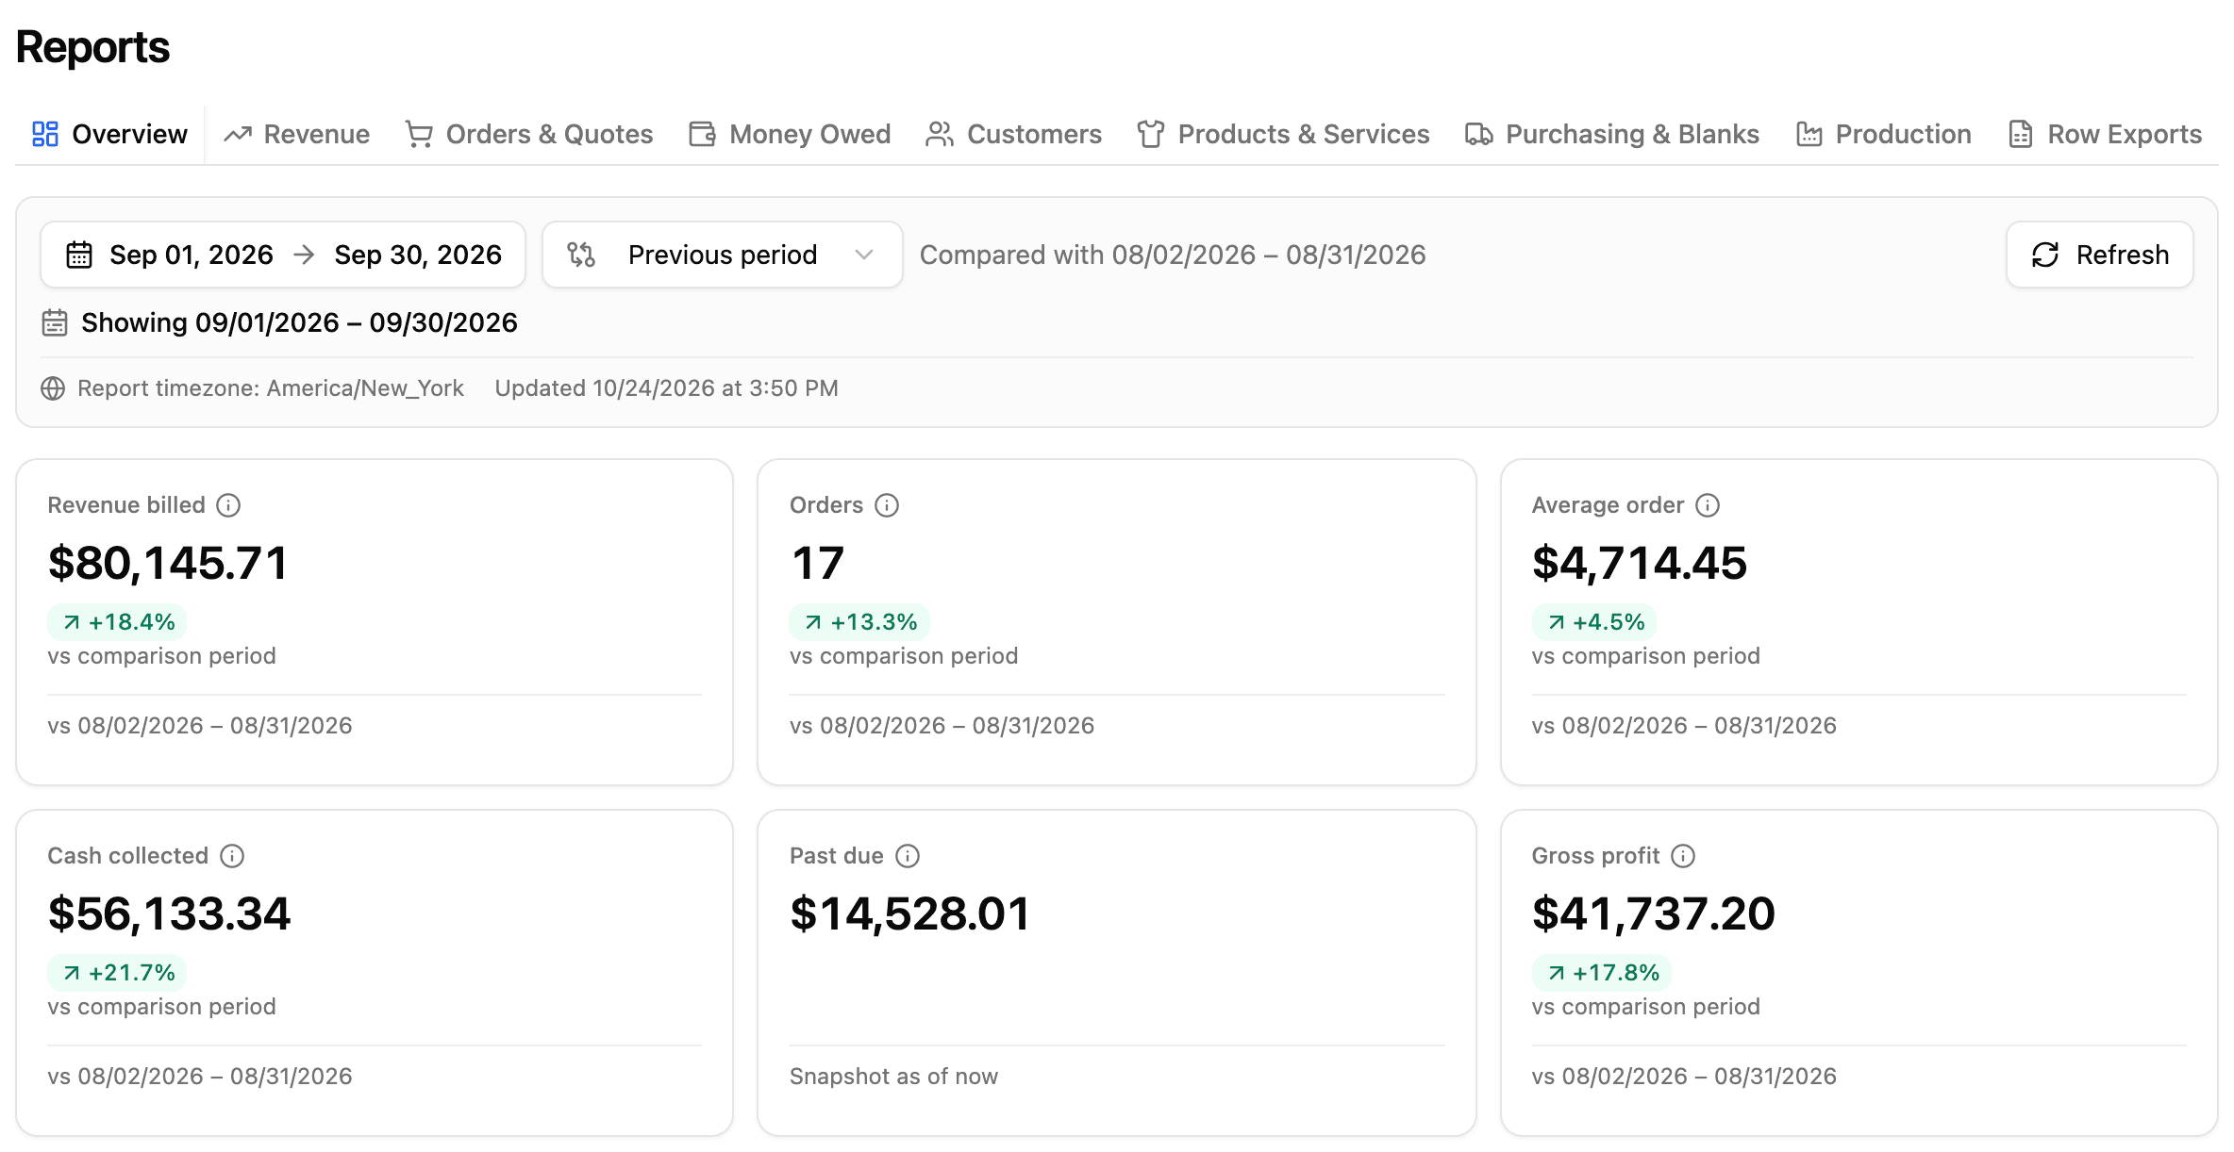The image size is (2234, 1152).
Task: Switch to the Revenue tab
Action: point(296,134)
